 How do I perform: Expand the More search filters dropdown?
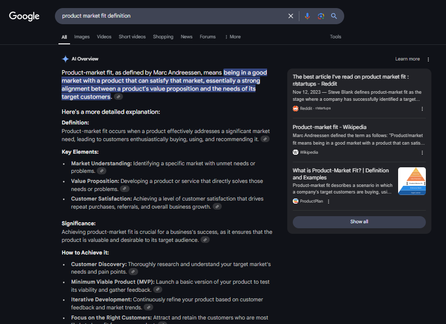tap(233, 37)
